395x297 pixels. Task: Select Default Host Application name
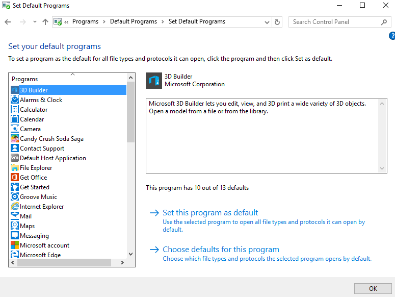tap(53, 158)
